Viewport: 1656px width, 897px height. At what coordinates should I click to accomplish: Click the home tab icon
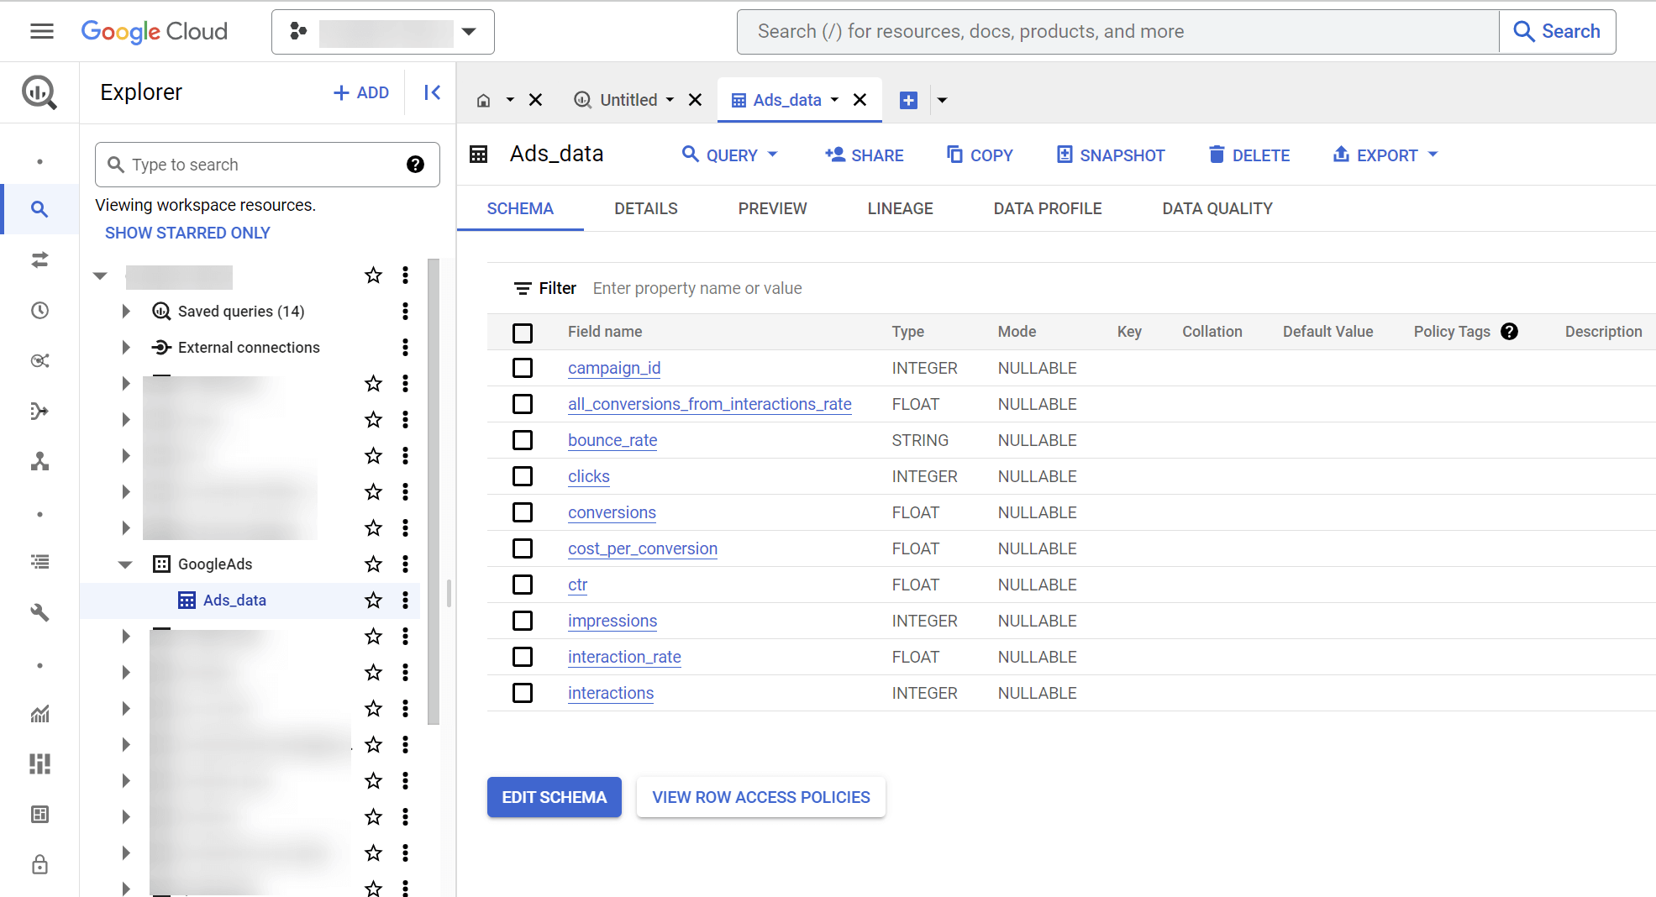point(483,101)
